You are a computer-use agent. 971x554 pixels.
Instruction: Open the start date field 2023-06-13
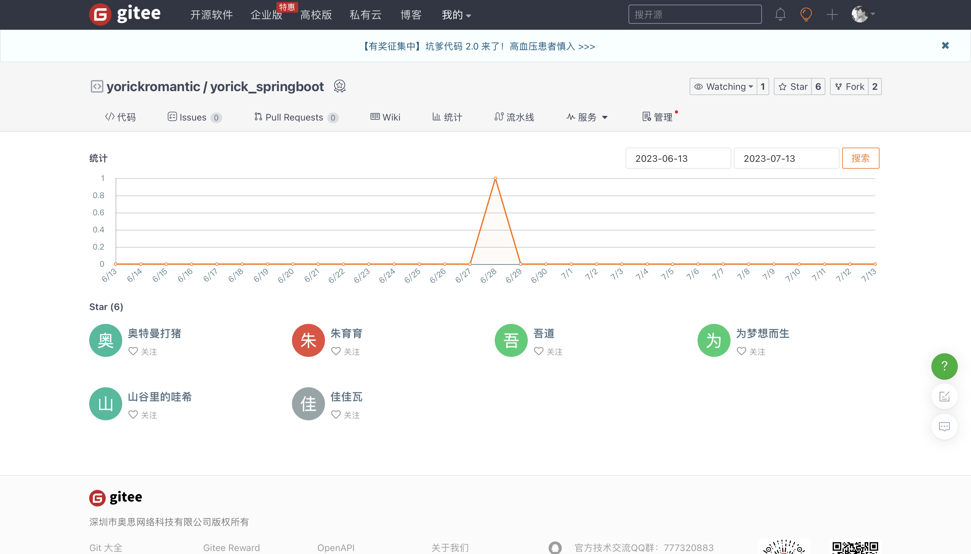(x=678, y=158)
